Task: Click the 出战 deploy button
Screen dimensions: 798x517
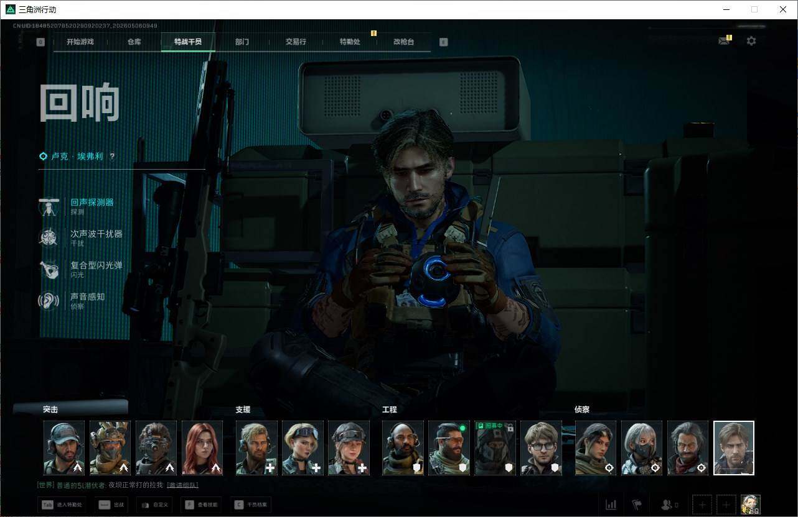Action: (111, 505)
